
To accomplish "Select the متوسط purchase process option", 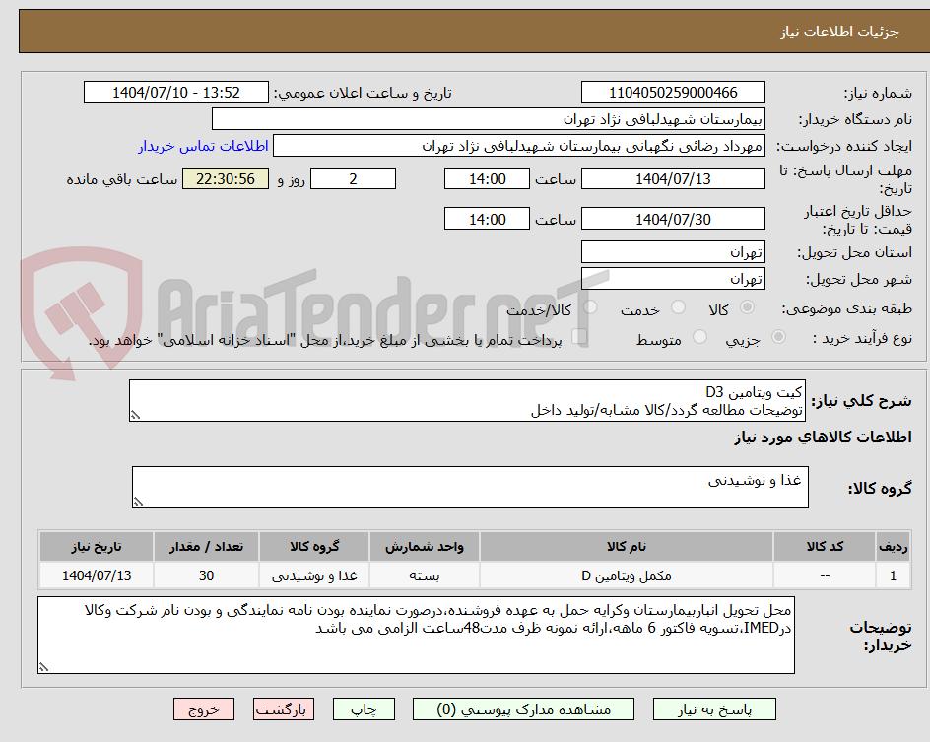I will 698,334.
